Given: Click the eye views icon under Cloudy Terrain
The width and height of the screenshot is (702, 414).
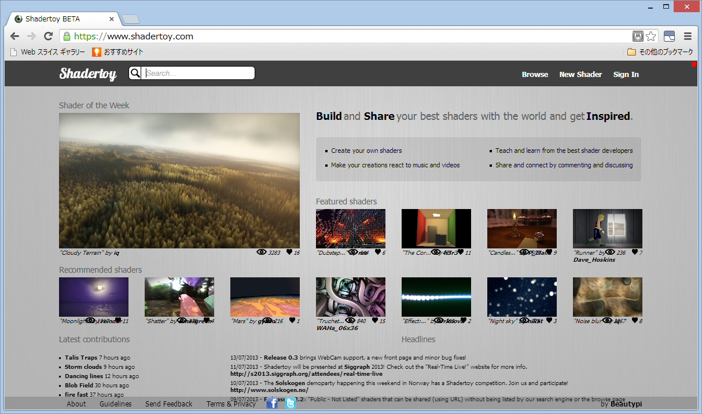Looking at the screenshot, I should tap(261, 252).
